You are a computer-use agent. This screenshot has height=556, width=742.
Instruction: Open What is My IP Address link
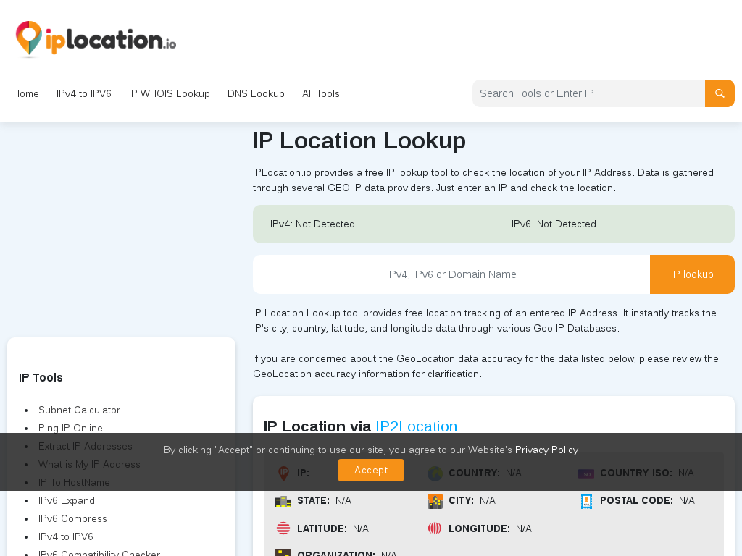[89, 464]
